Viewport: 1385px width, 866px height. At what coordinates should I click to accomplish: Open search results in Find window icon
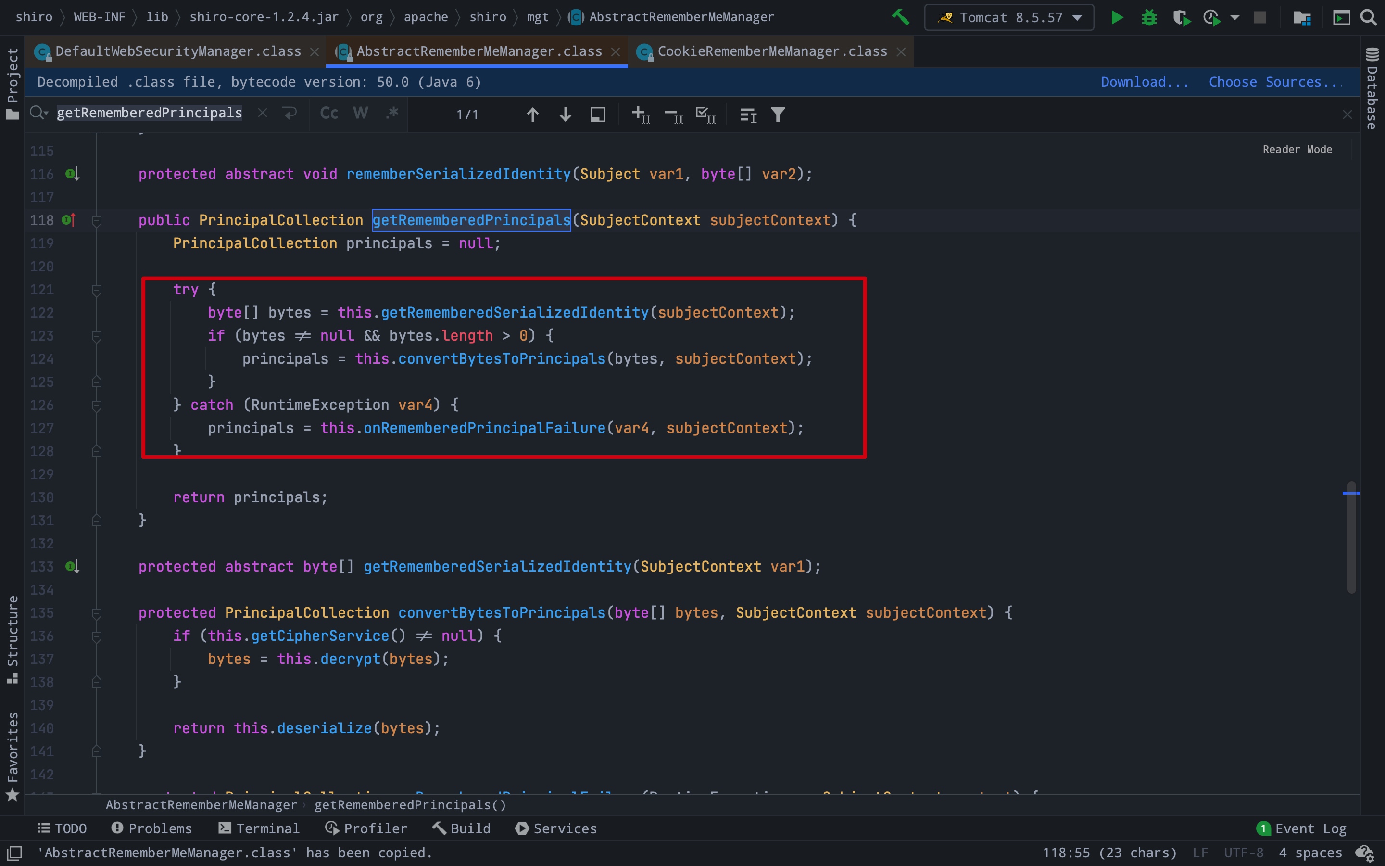click(749, 115)
